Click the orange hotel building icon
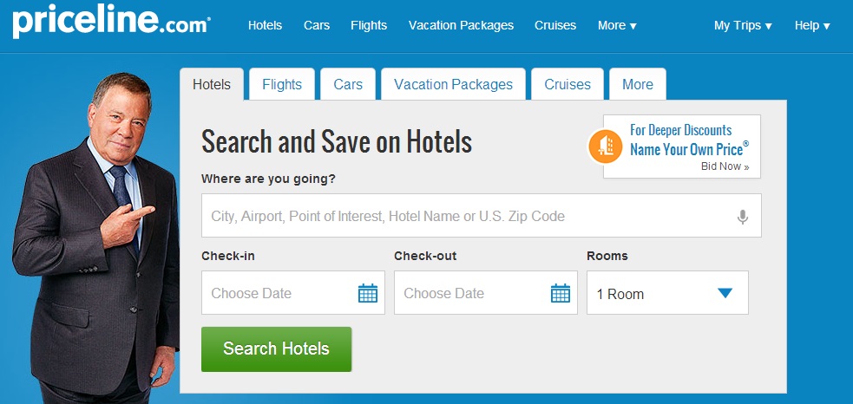This screenshot has height=404, width=853. point(605,147)
